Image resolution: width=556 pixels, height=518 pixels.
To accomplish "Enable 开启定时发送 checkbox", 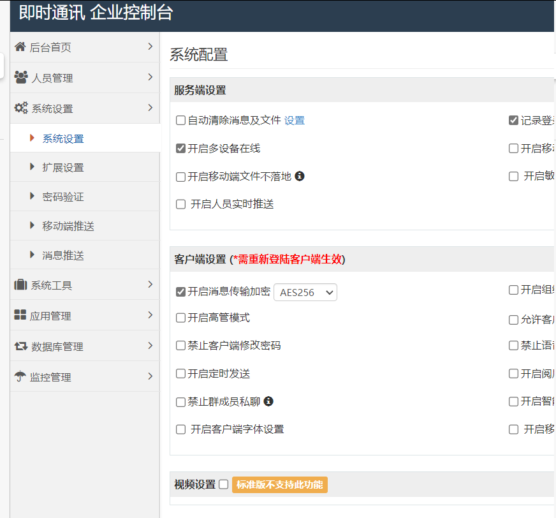I will click(x=181, y=374).
